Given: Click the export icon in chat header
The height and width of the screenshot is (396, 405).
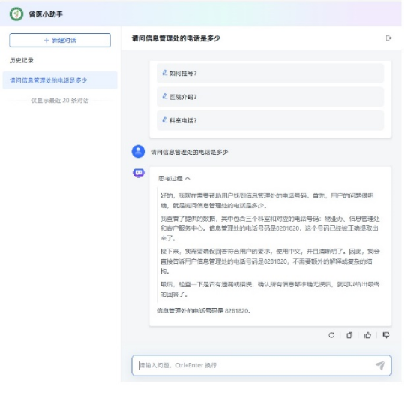Looking at the screenshot, I should click(x=388, y=38).
